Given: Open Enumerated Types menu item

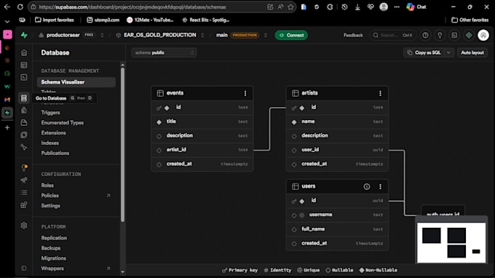Looking at the screenshot, I should 63,122.
